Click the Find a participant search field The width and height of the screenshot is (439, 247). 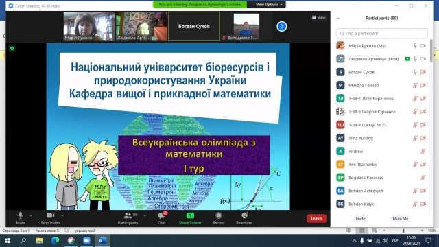pos(382,34)
